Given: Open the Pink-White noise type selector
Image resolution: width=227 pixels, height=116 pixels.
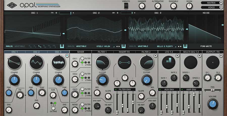Looking at the screenshot, I should 206,46.
